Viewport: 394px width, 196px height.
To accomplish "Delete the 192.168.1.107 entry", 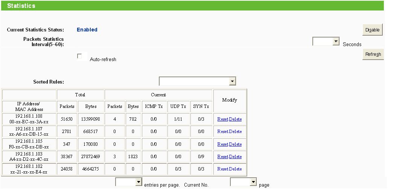I will click(236, 132).
